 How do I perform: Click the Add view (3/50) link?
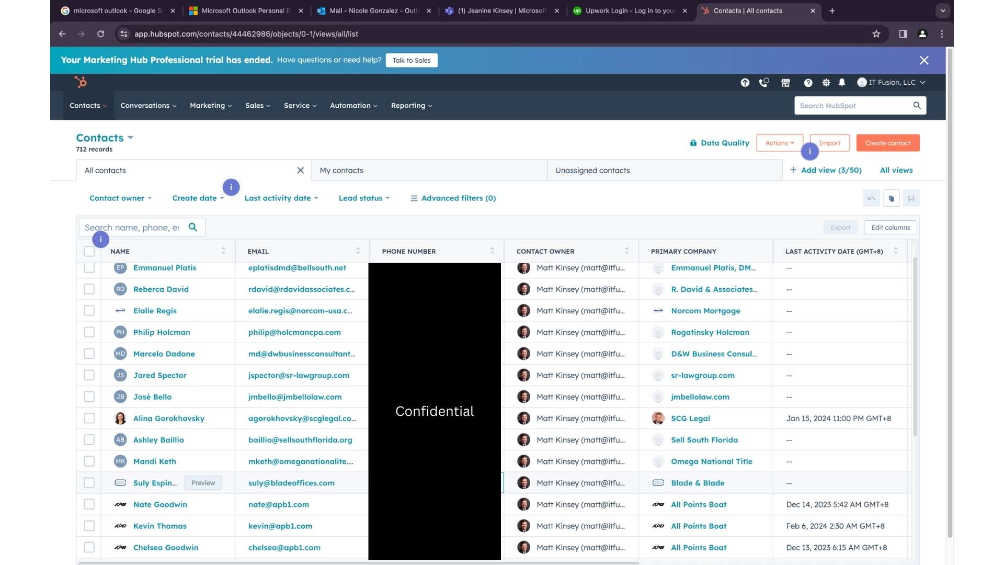tap(826, 170)
